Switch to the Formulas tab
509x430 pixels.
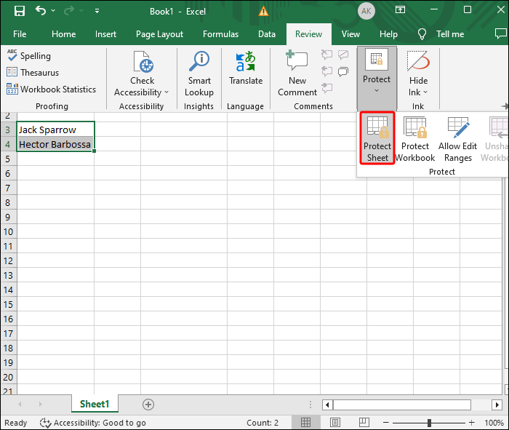(220, 34)
